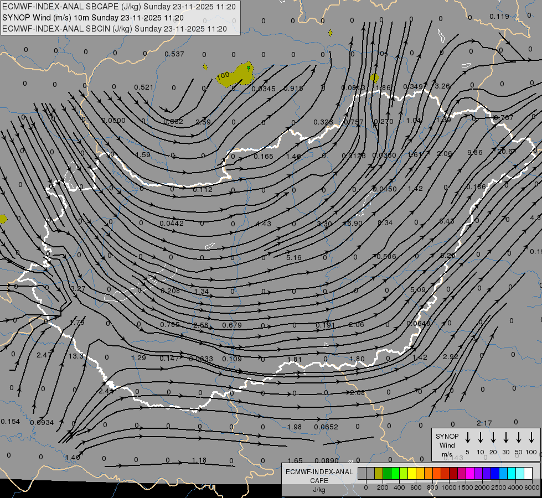
Task: Click the map value 0.915
Action: (x=293, y=89)
